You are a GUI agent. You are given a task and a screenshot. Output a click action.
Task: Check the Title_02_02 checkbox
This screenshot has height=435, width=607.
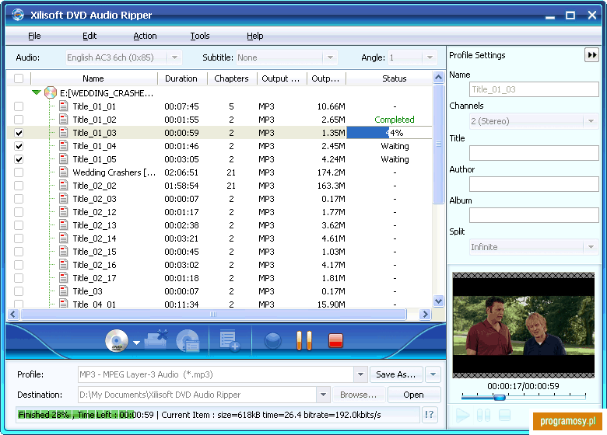click(19, 186)
